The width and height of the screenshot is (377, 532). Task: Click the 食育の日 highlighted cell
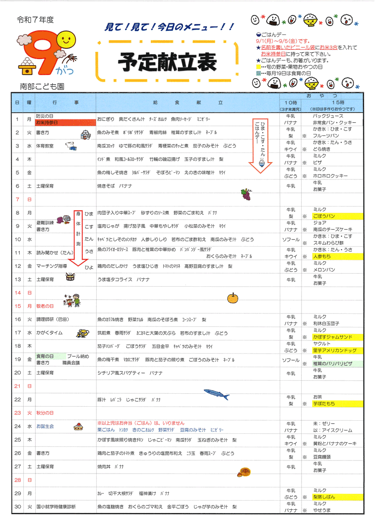click(51, 356)
